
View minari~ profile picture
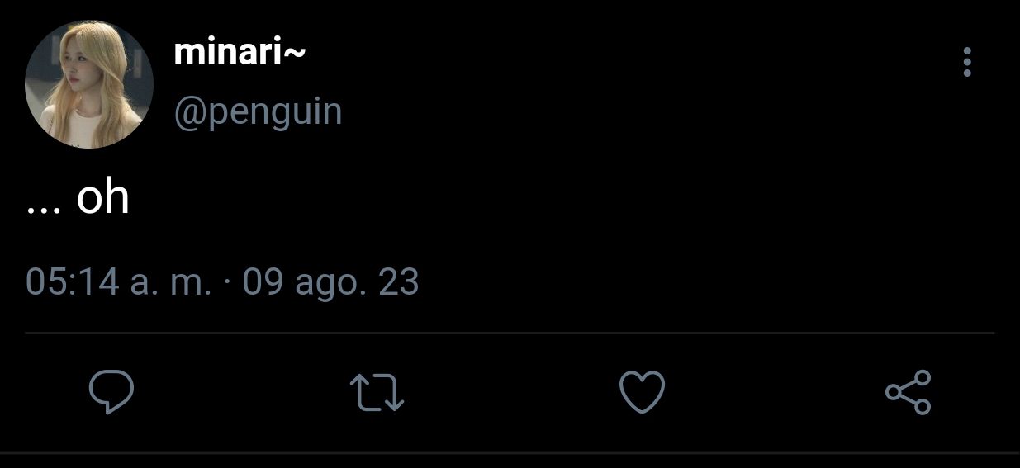[89, 84]
